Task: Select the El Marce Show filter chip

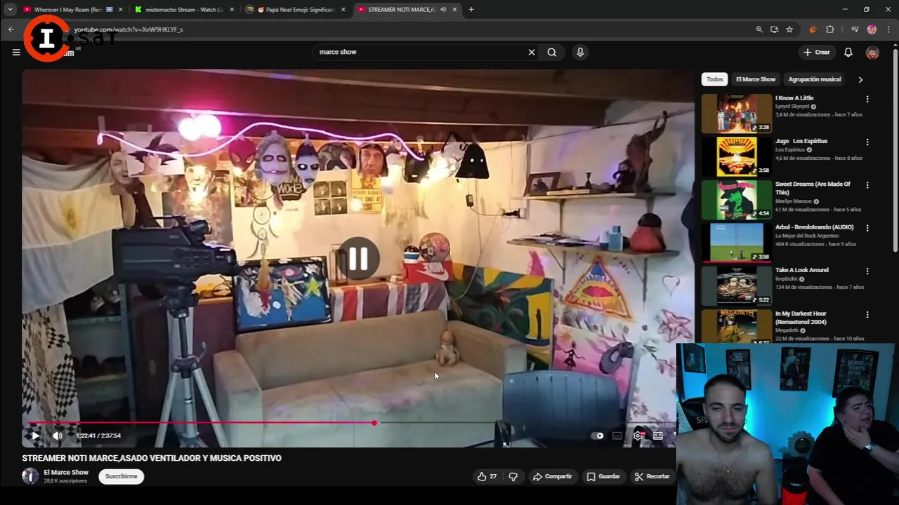Action: (756, 79)
